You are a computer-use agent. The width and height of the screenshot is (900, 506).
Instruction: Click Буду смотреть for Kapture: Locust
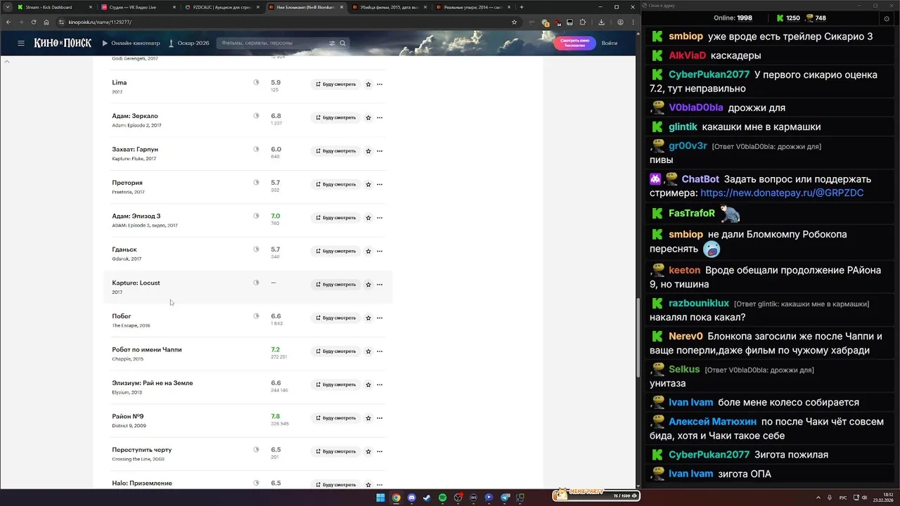pos(336,285)
